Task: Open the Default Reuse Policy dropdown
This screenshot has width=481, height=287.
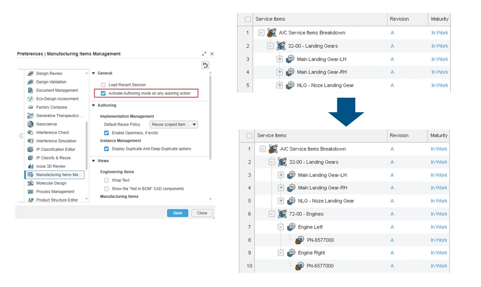Action: (174, 125)
